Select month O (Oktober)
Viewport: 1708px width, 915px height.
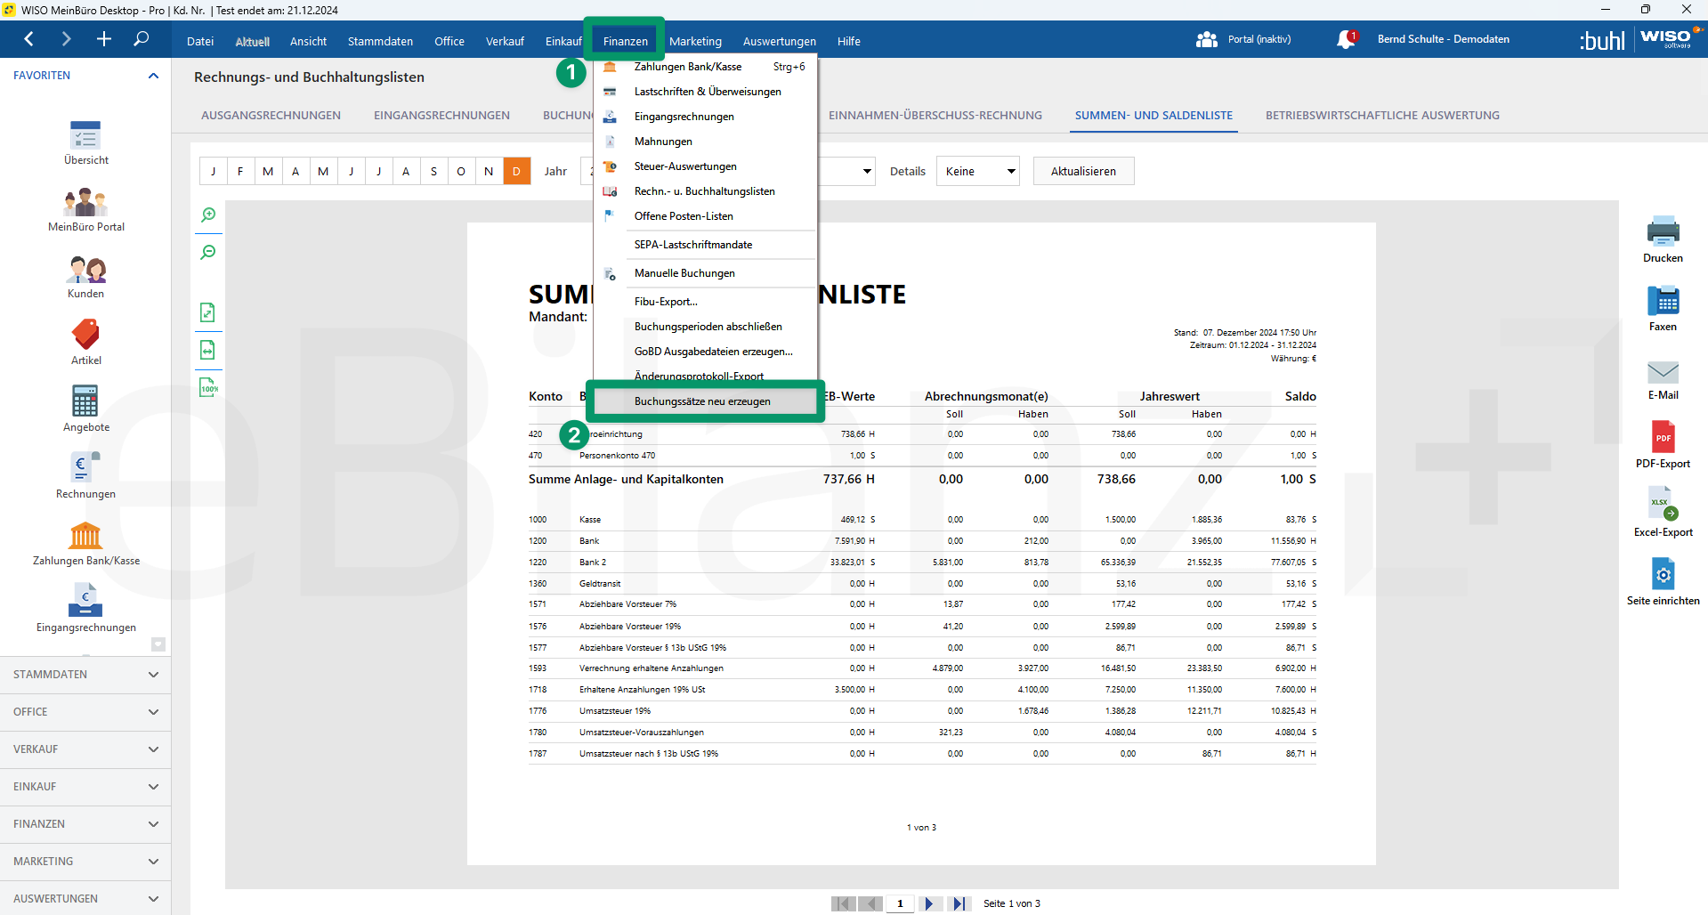click(461, 171)
